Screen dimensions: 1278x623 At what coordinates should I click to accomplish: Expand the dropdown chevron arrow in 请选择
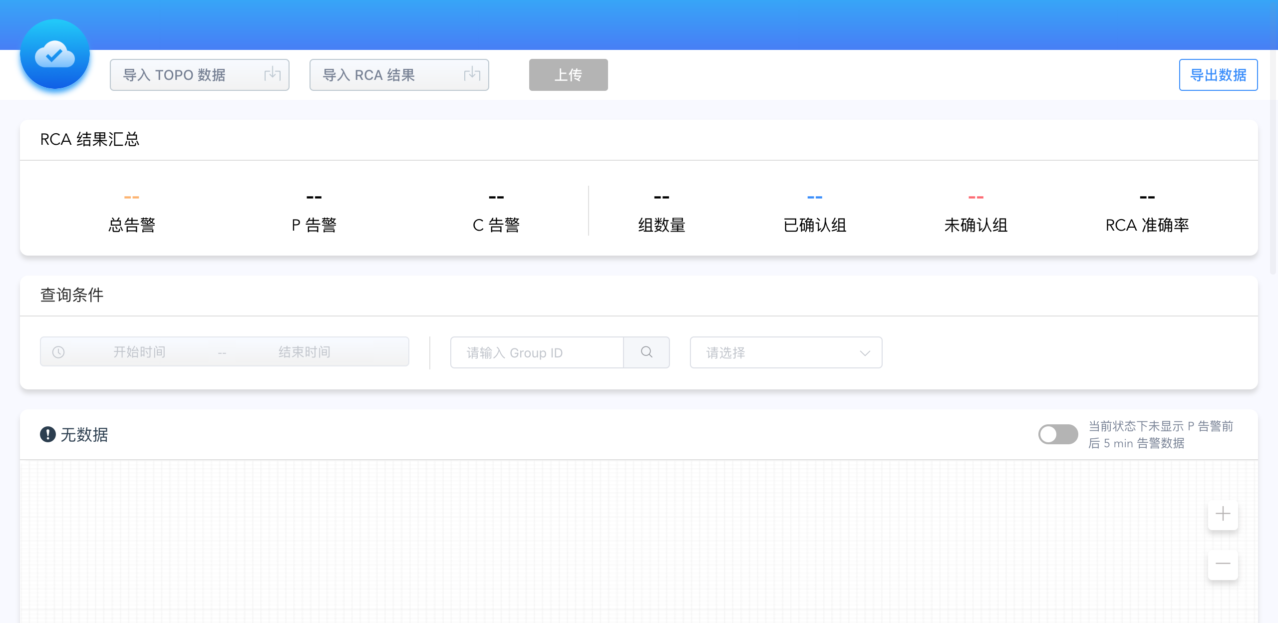point(865,353)
